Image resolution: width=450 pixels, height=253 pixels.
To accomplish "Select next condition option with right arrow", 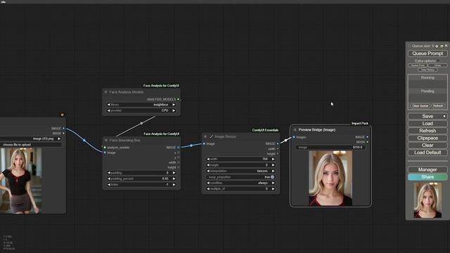I will (x=274, y=183).
